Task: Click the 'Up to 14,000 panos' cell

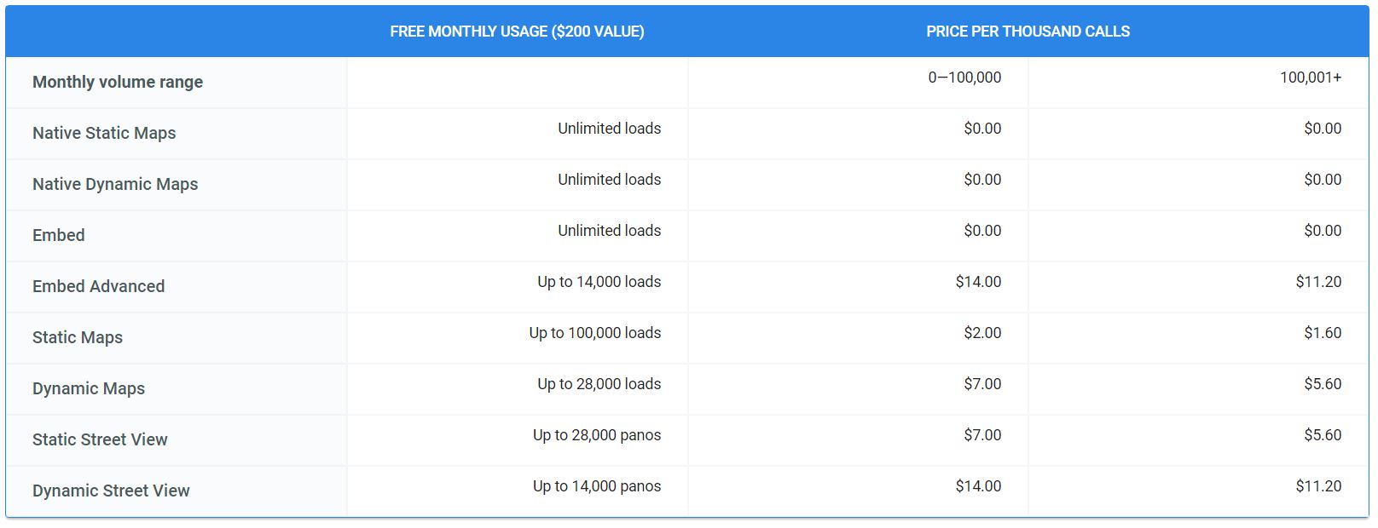Action: pyautogui.click(x=597, y=486)
